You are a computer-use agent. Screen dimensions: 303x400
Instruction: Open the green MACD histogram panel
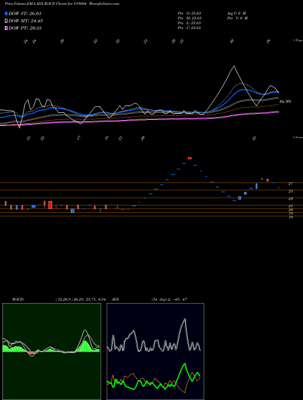click(x=52, y=352)
